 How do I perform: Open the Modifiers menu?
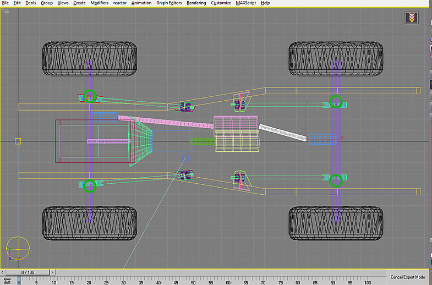(99, 3)
